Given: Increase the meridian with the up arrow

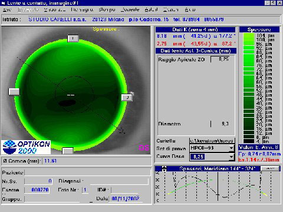Looking at the screenshot, I should (x=164, y=167).
